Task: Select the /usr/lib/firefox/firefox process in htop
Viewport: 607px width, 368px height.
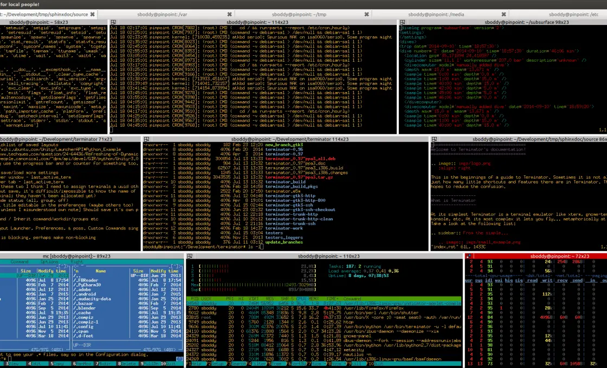Action: [324, 308]
